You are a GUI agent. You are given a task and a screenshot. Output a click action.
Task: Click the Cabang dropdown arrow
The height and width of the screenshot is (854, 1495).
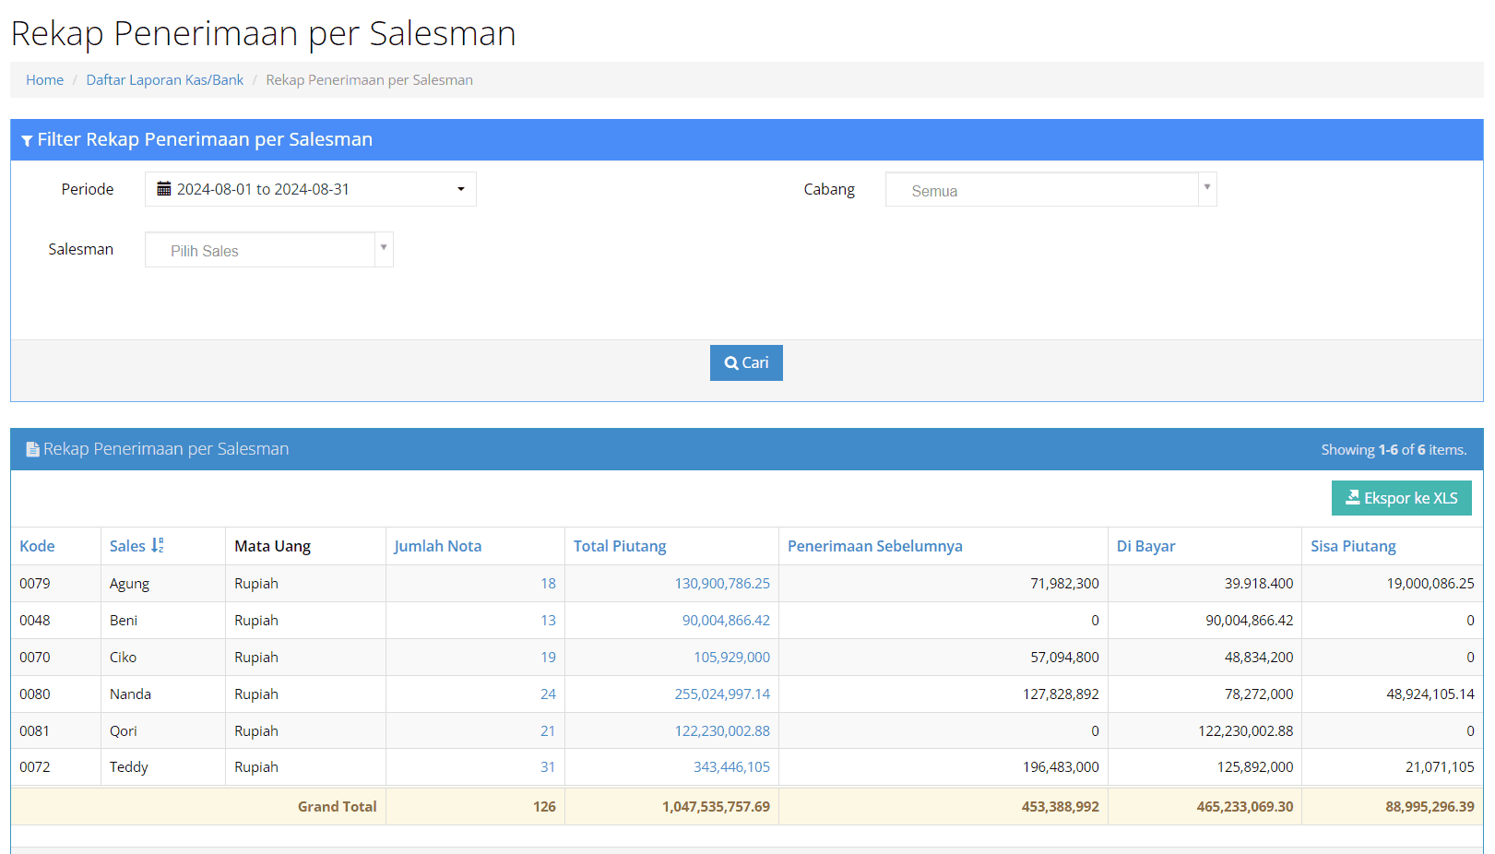click(1207, 187)
